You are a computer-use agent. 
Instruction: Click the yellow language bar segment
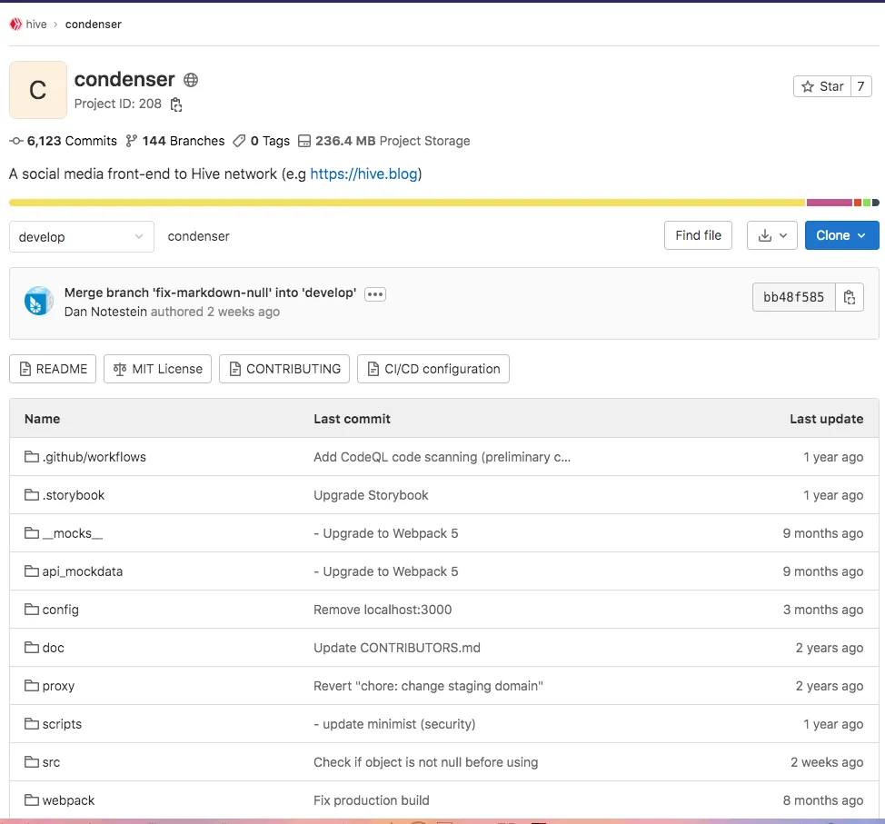tap(407, 203)
